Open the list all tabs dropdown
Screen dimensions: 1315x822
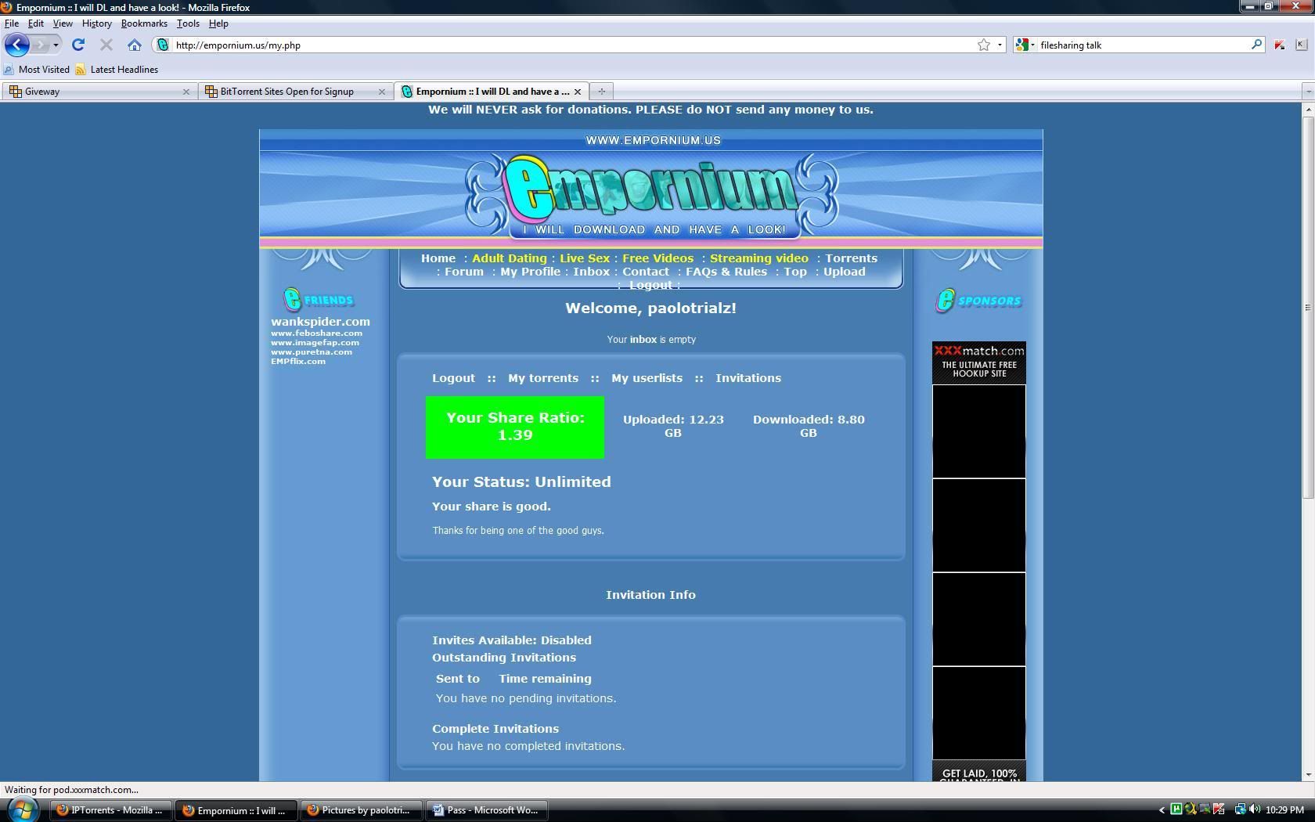1307,92
